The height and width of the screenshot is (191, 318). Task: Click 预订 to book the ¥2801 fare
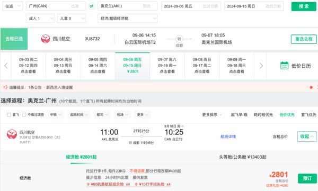point(307,178)
